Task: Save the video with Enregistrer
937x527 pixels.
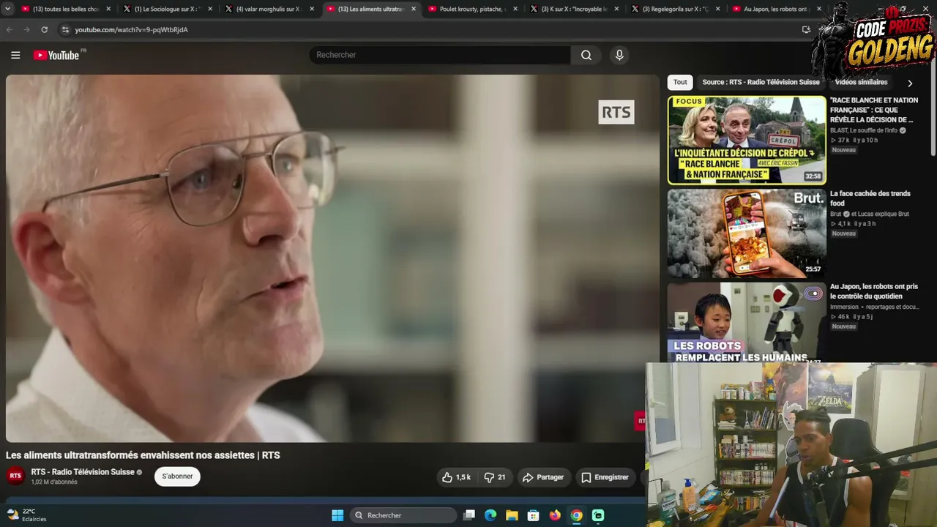Action: point(605,477)
